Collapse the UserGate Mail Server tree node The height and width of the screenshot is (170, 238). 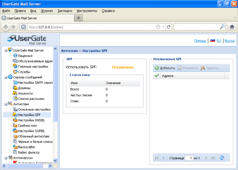[6, 50]
